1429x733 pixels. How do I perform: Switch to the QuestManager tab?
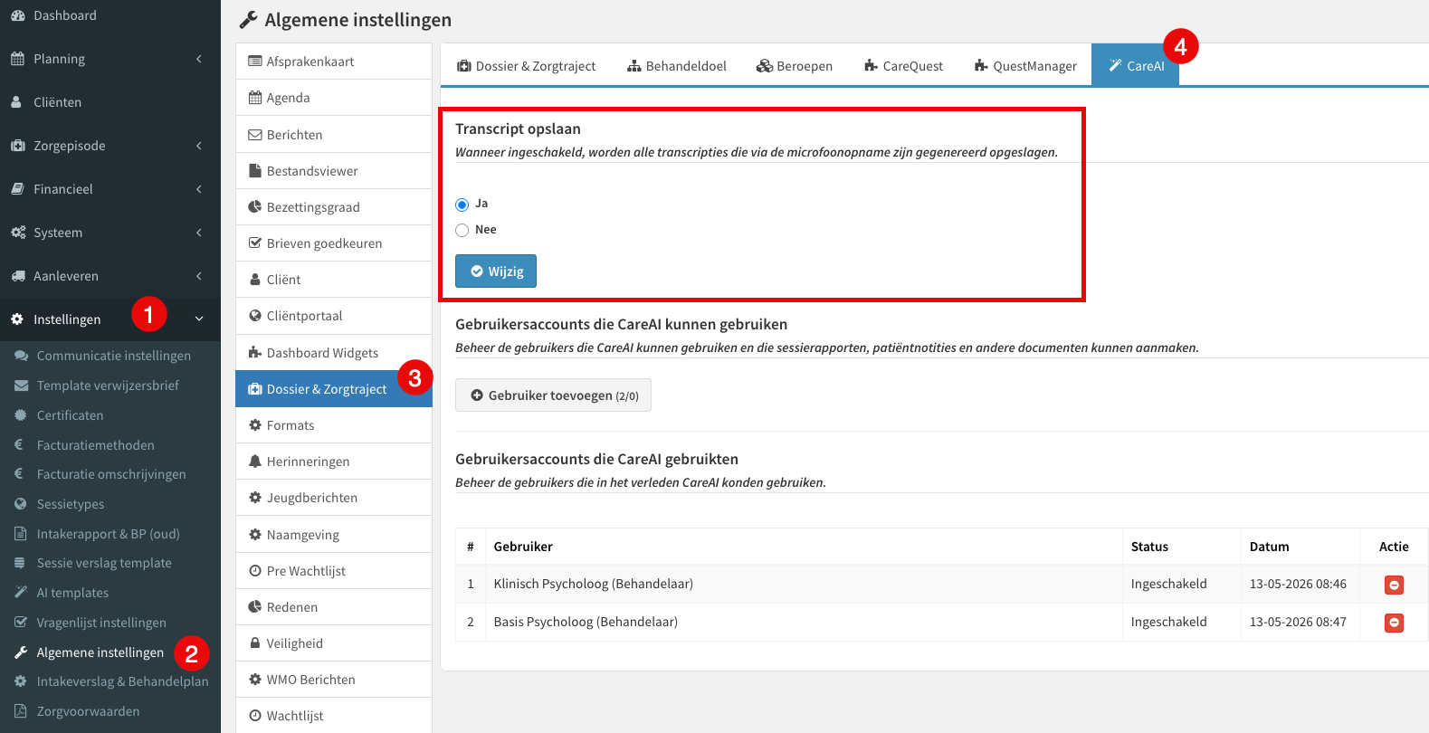click(1025, 66)
